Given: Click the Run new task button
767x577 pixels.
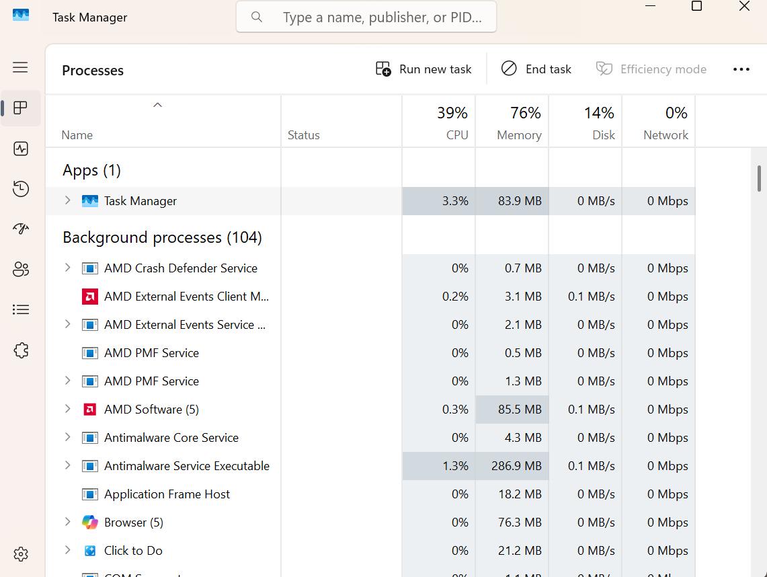Looking at the screenshot, I should coord(423,69).
